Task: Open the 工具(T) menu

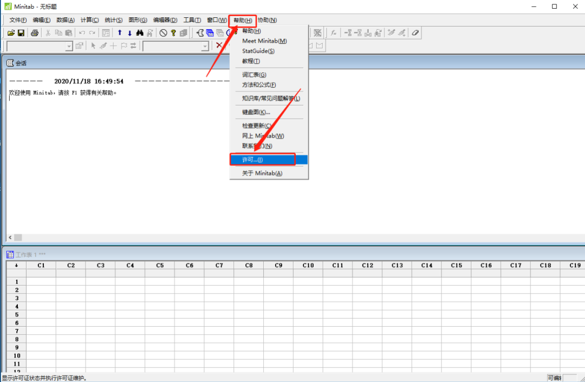Action: (x=192, y=20)
